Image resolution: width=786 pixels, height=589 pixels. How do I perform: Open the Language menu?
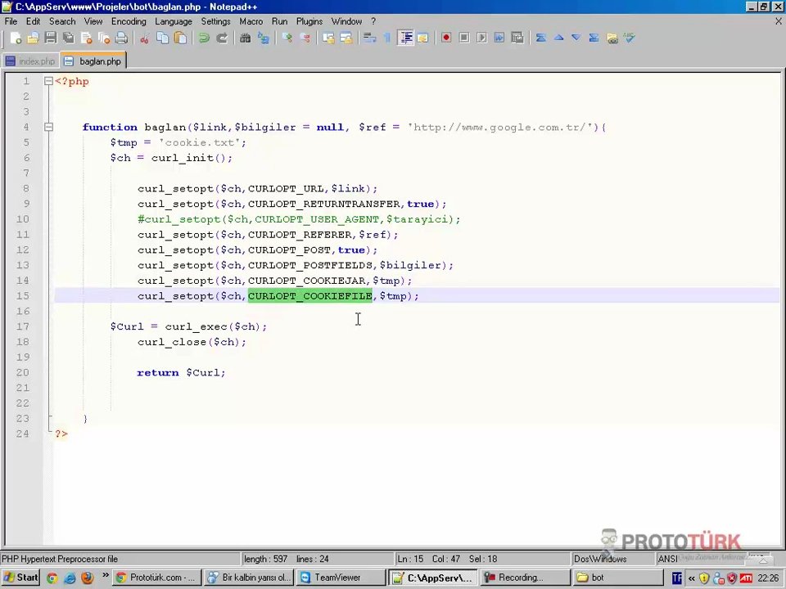pos(174,21)
